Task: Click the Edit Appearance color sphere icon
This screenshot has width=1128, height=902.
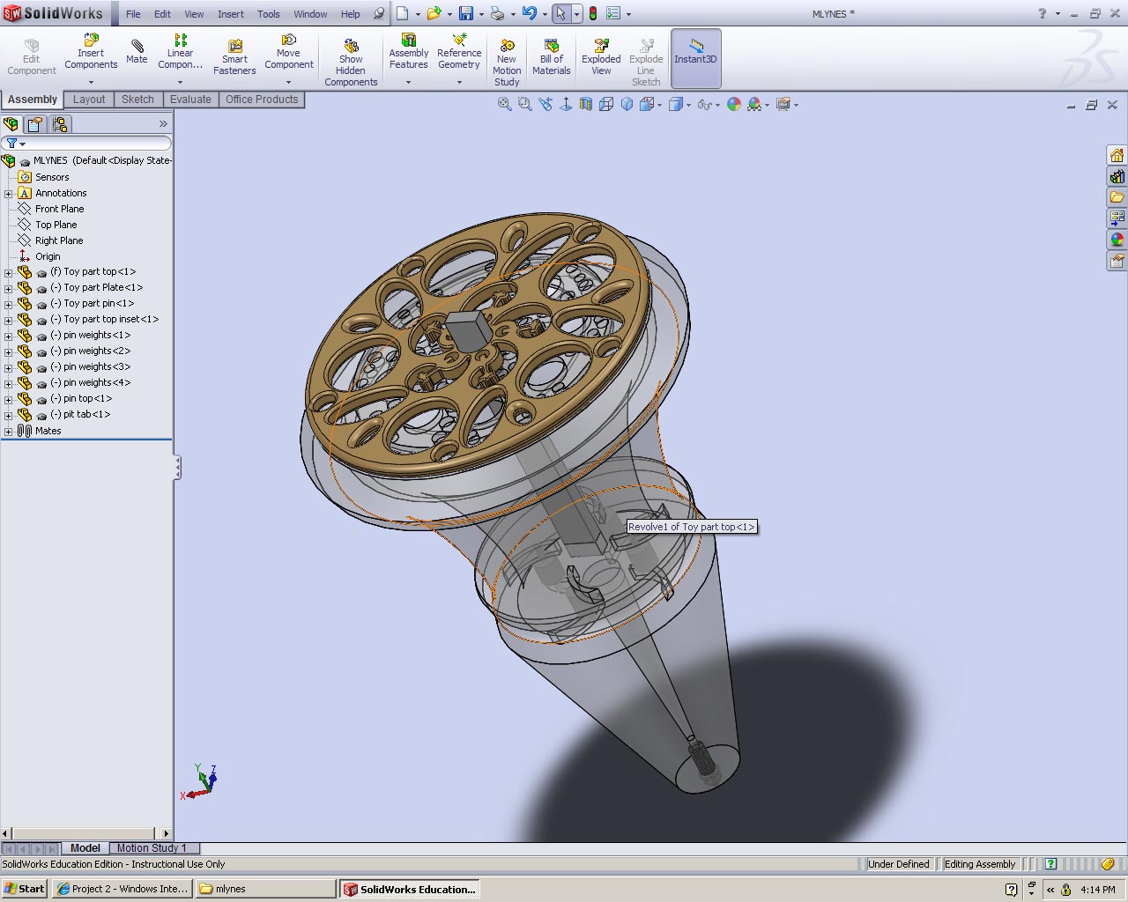Action: (734, 104)
